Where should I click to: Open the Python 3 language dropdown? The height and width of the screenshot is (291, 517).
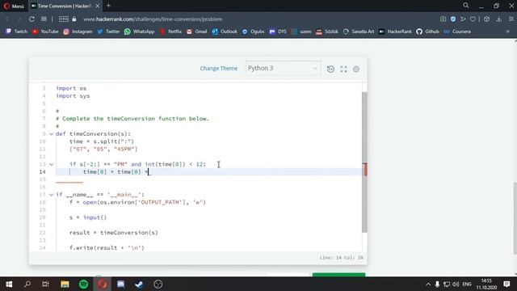tap(283, 68)
